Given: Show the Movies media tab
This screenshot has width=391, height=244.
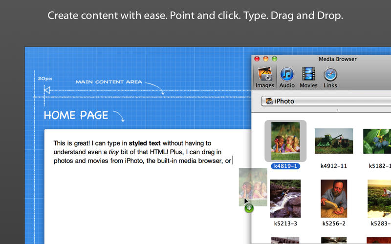Looking at the screenshot, I should coord(308,78).
